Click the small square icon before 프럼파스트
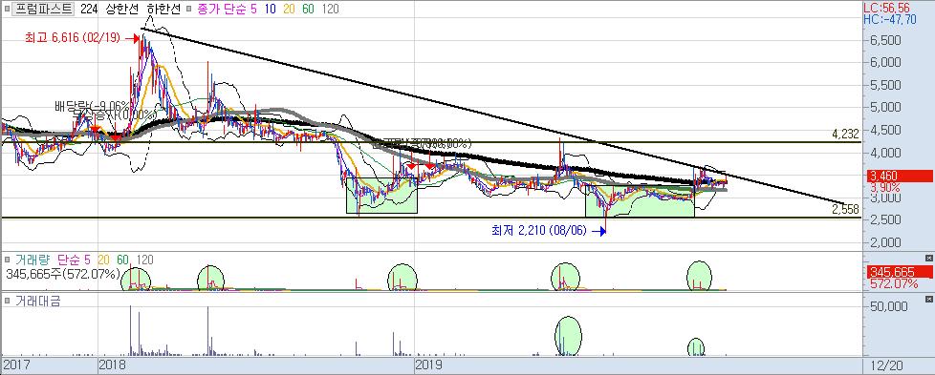This screenshot has width=935, height=375. [x=7, y=9]
